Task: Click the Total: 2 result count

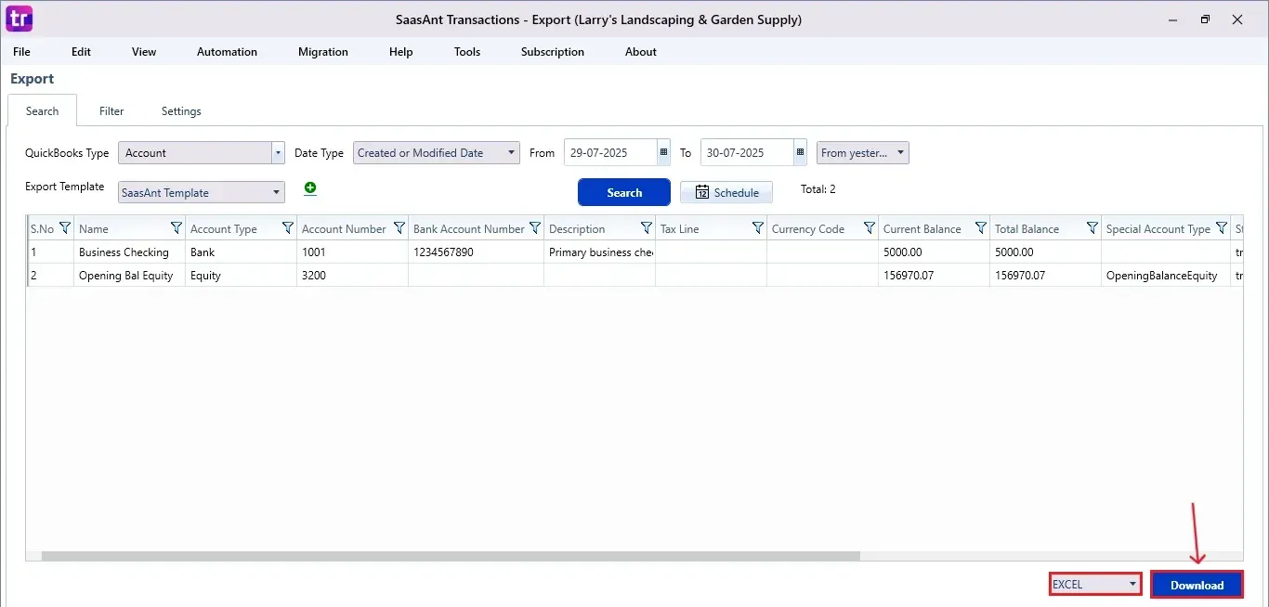Action: click(818, 189)
